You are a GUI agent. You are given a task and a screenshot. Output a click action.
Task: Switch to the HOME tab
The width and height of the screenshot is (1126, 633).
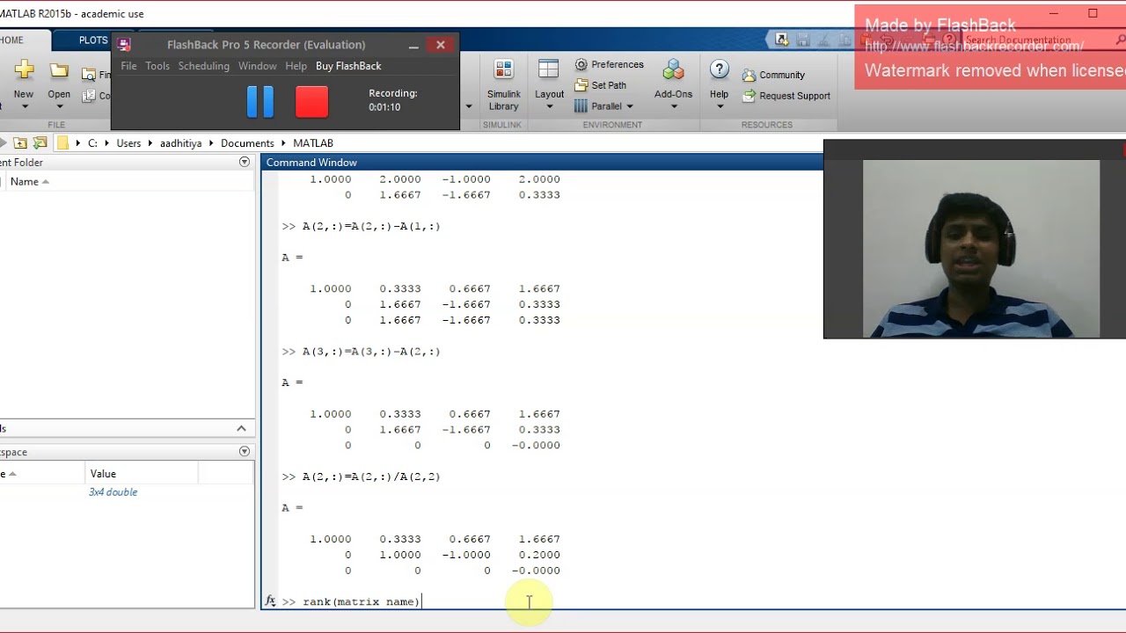[x=12, y=40]
